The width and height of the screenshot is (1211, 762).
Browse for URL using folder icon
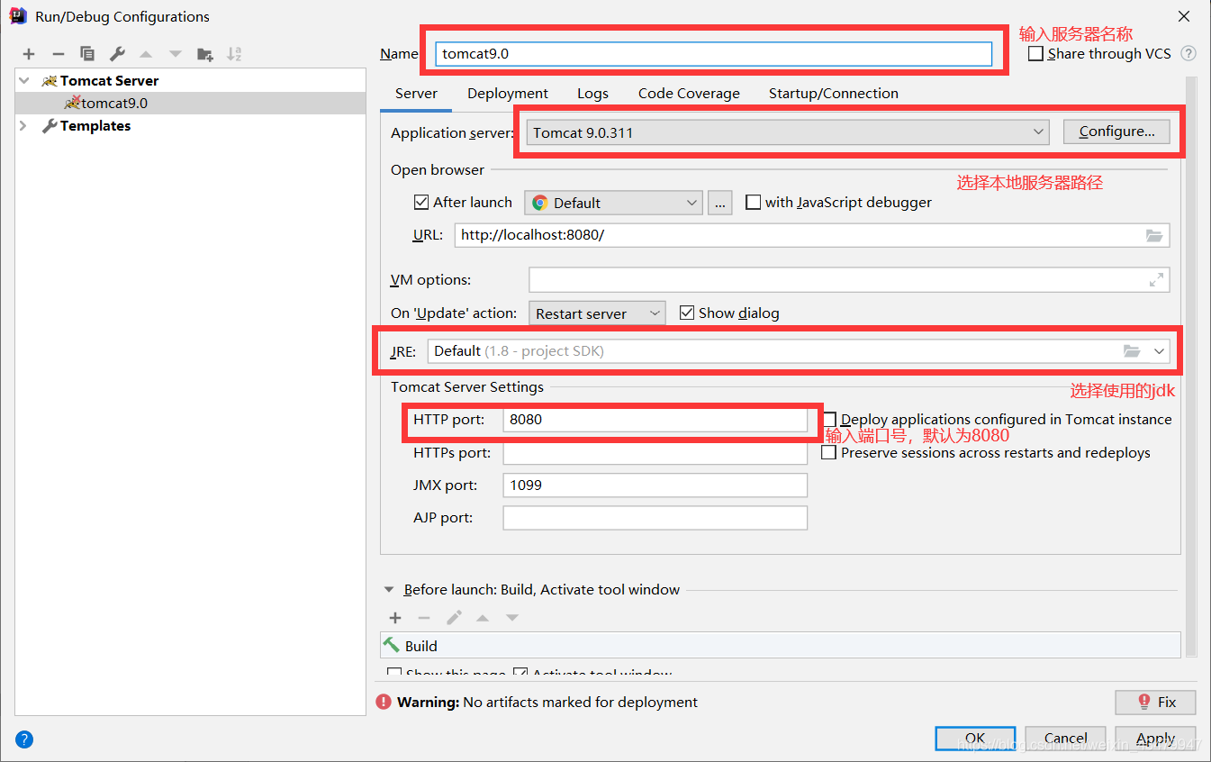[1154, 235]
